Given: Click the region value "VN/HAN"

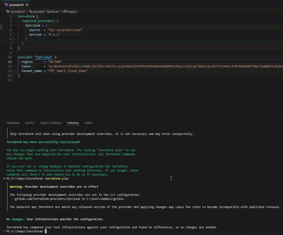Looking at the screenshot, I should click(x=55, y=62).
